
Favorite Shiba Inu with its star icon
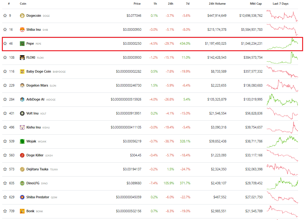pos(5,29)
